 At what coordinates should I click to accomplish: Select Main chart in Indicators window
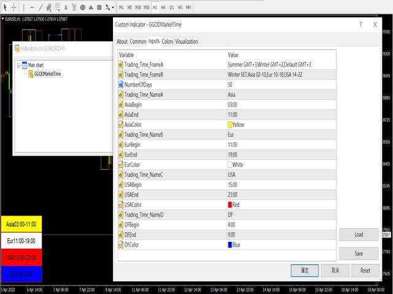pyautogui.click(x=36, y=66)
